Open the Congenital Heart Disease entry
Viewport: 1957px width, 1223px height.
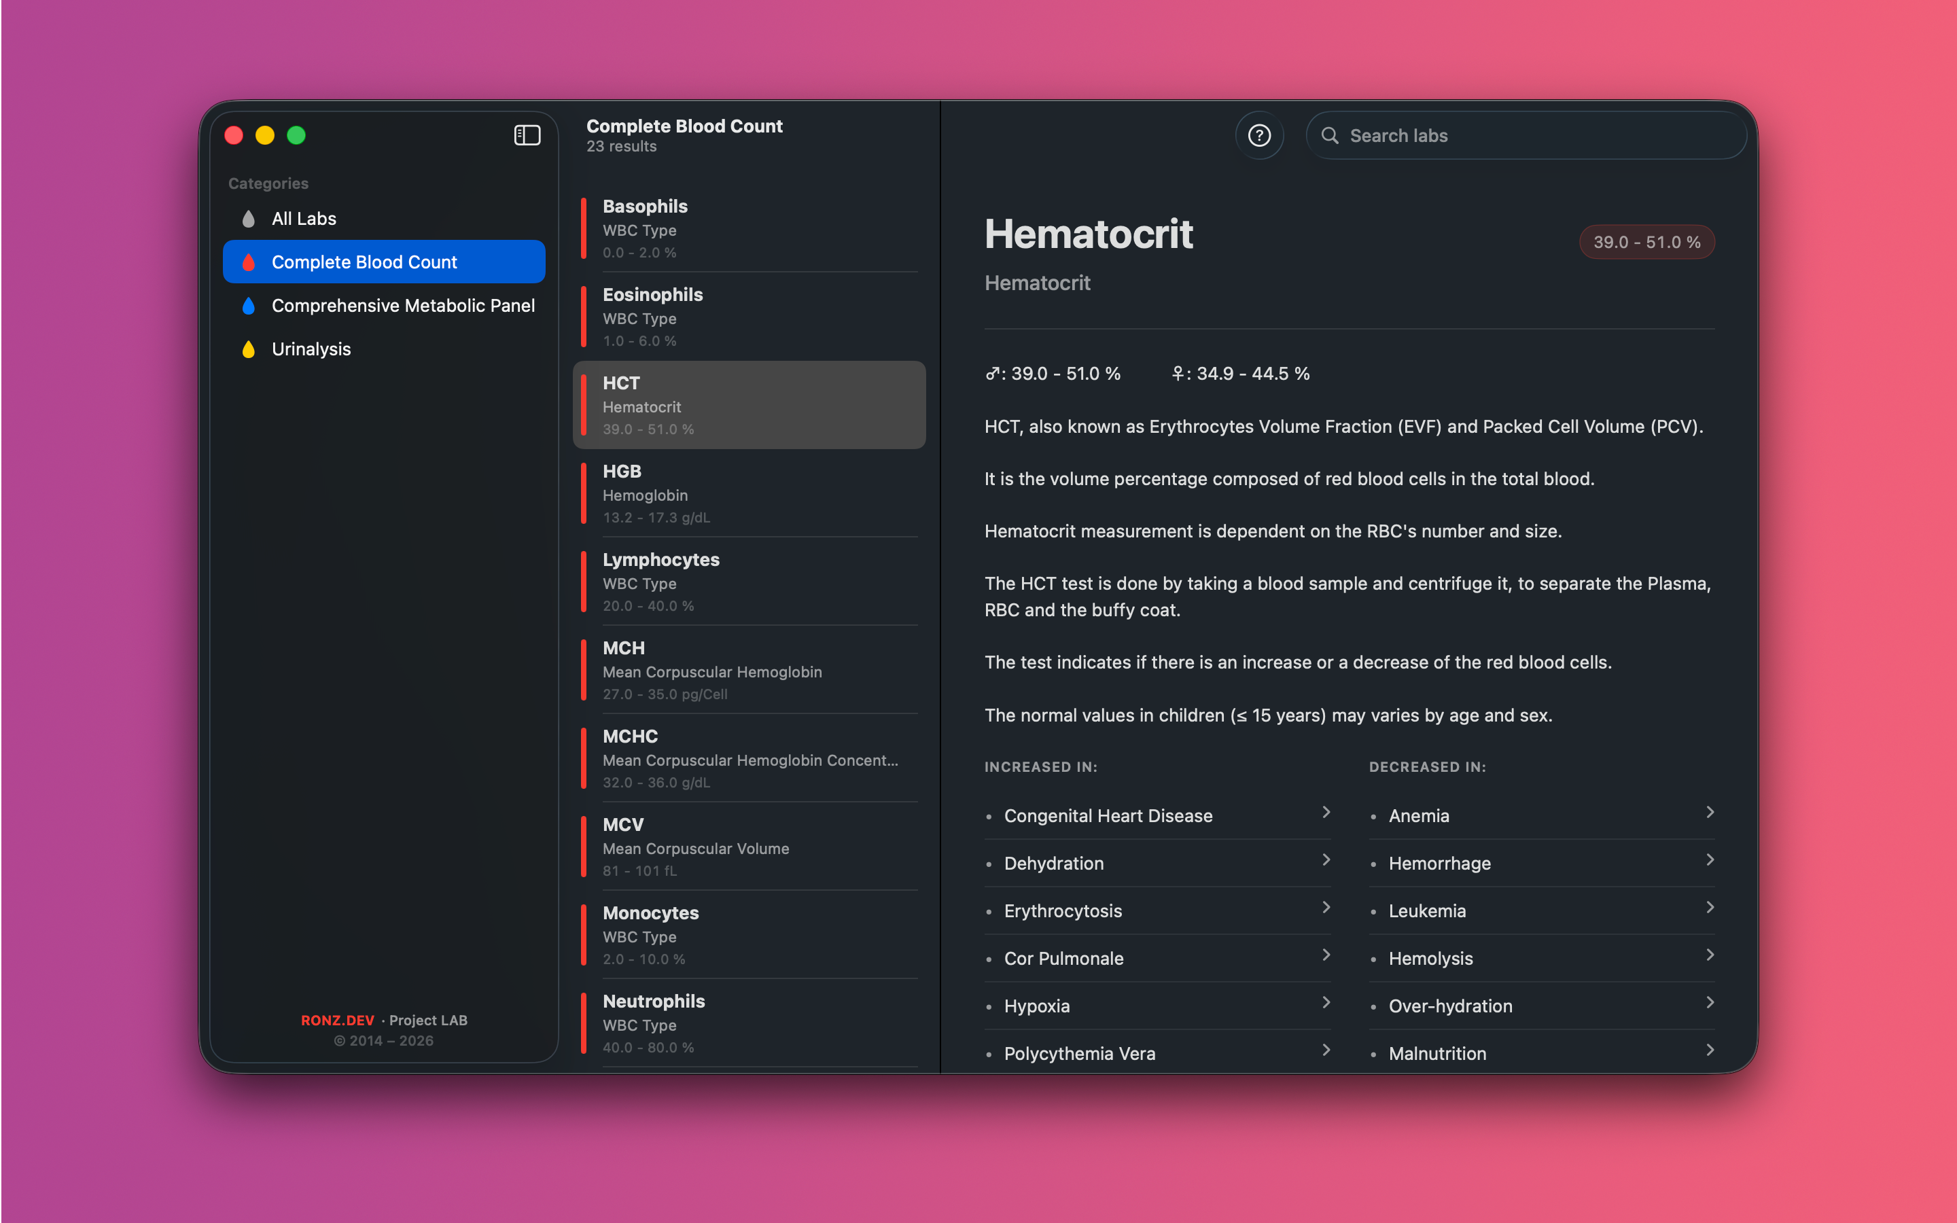click(1158, 815)
